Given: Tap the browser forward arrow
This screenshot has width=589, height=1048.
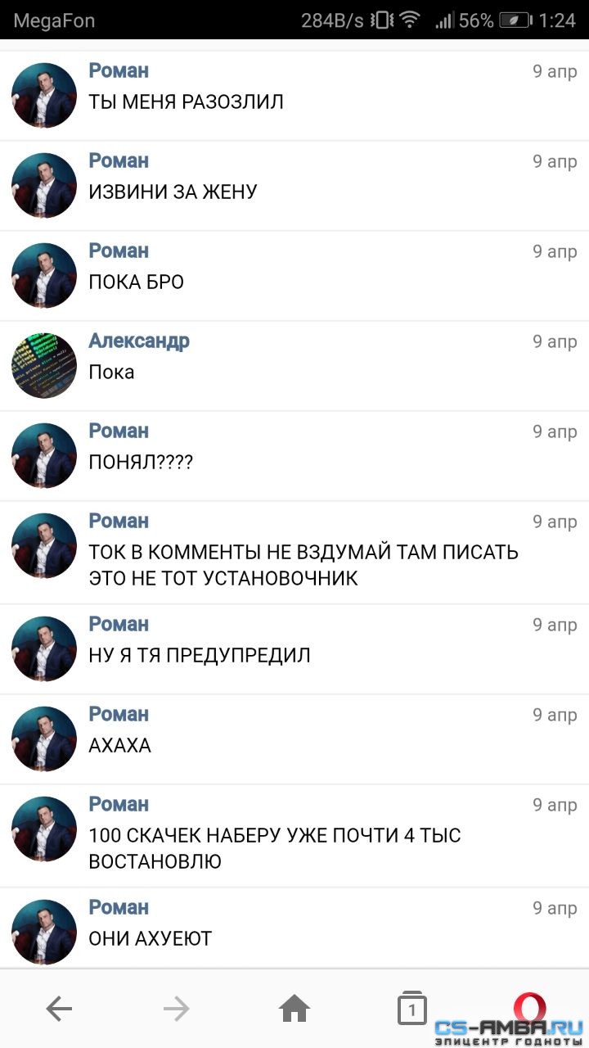Looking at the screenshot, I should coord(176,1010).
